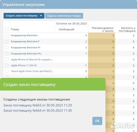This screenshot has height=132, width=137.
Task: Open Чехол Apple Smart Cover для iPad link
Action: 32,71
